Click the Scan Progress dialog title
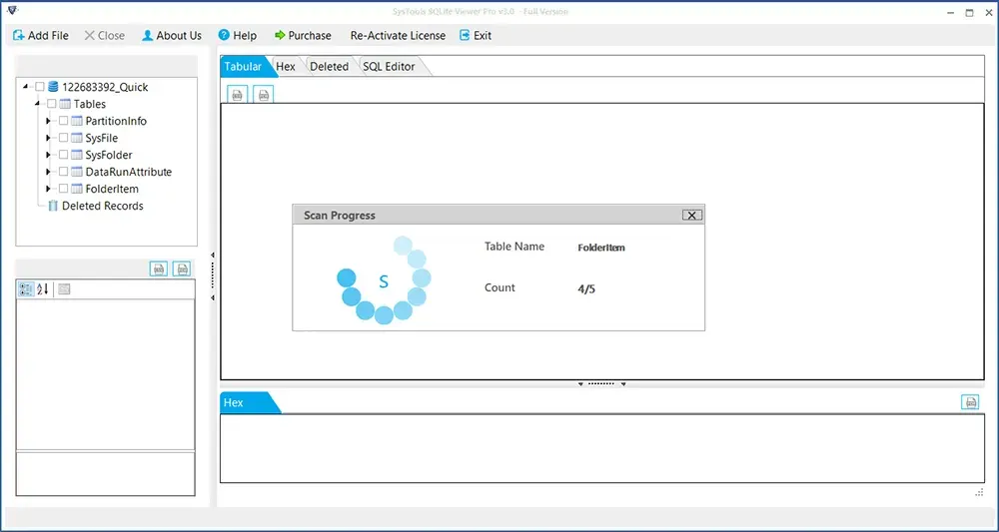 coord(340,215)
